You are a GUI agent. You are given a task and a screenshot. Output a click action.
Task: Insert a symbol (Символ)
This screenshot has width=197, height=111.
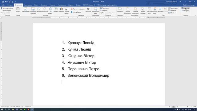point(185,10)
